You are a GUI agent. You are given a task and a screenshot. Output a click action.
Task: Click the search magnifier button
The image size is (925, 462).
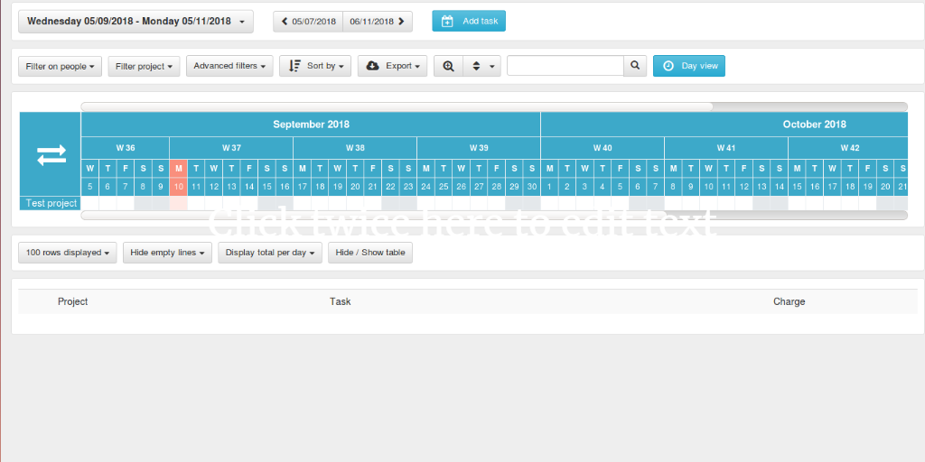[x=635, y=65]
